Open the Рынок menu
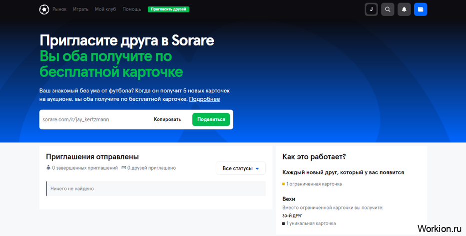Screen dimensions: 466x236 click(x=59, y=9)
